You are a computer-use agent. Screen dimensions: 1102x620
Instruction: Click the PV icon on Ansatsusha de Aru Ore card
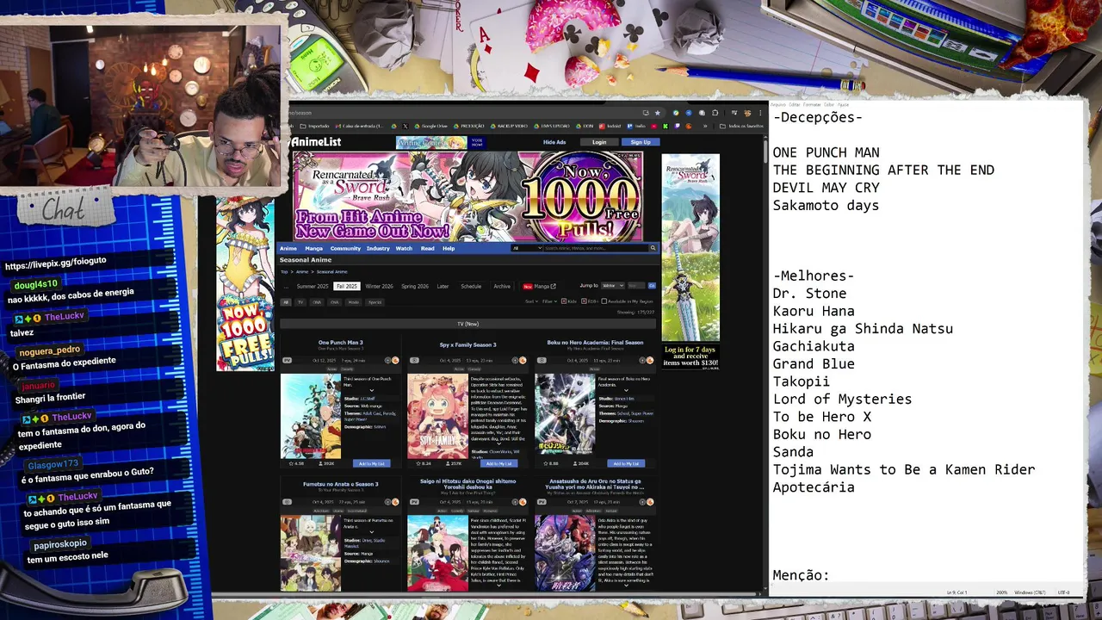(x=542, y=502)
